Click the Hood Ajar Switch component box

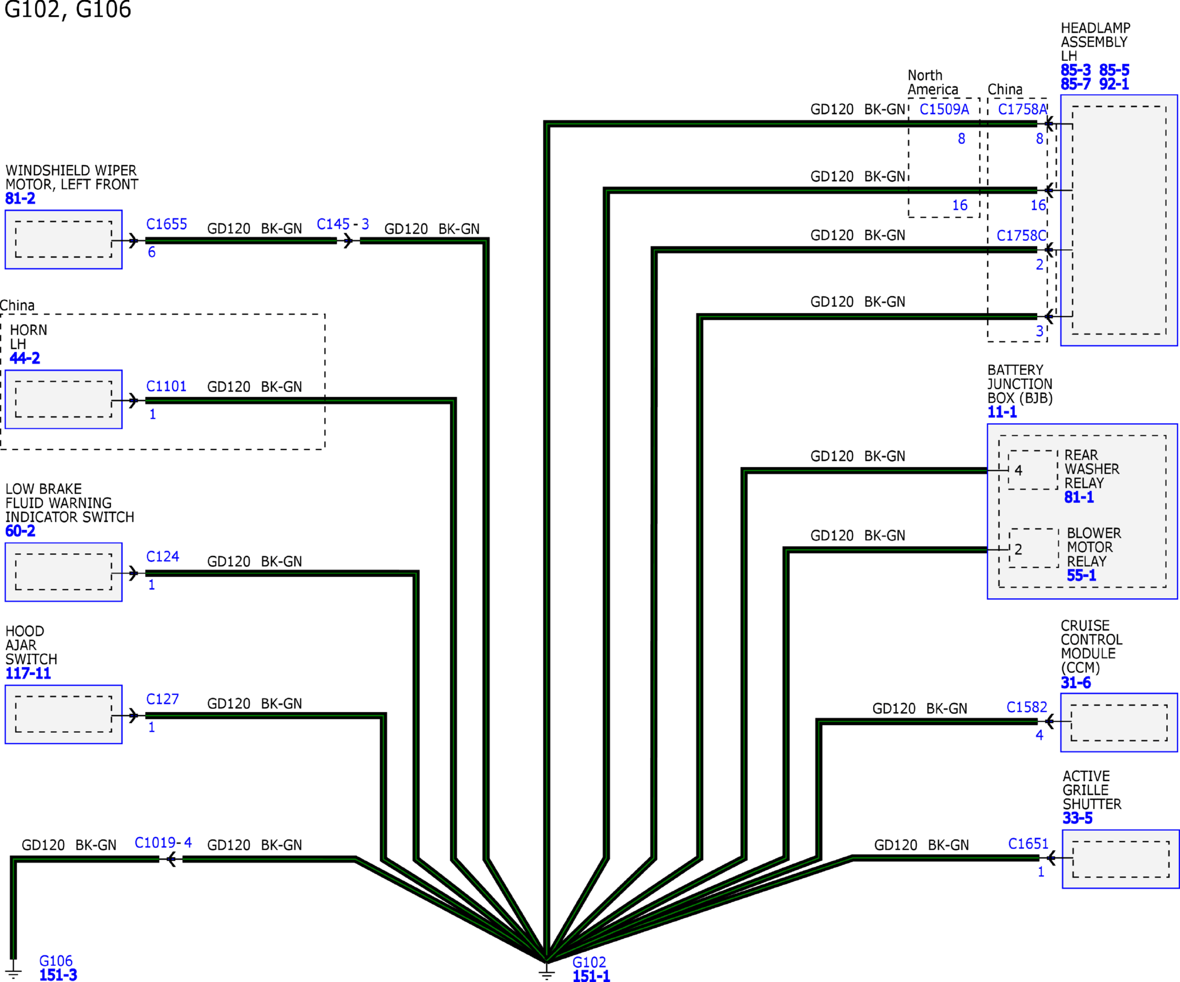click(x=64, y=714)
